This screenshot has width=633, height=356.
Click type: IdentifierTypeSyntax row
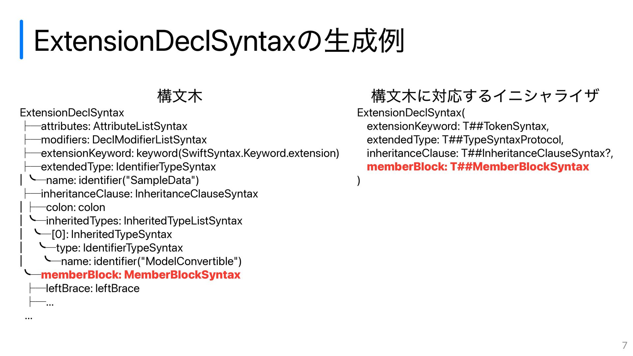[x=119, y=248]
